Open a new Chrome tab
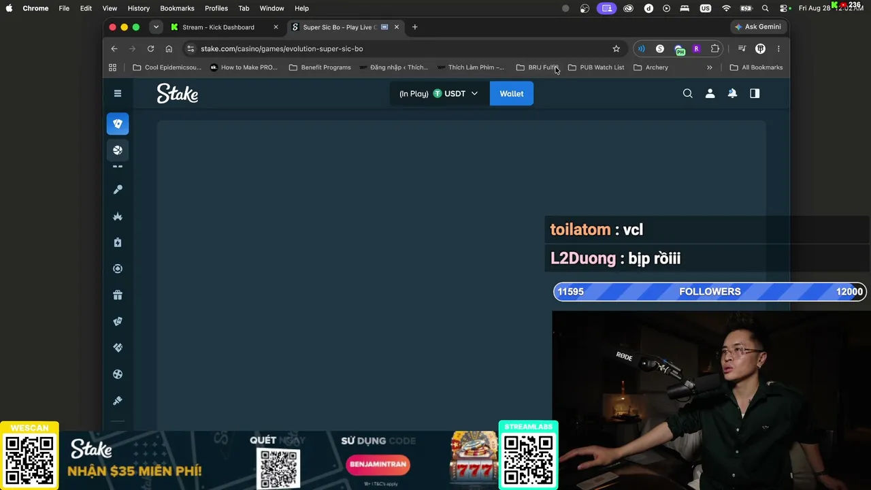Screen dimensions: 871x490 (x=415, y=27)
